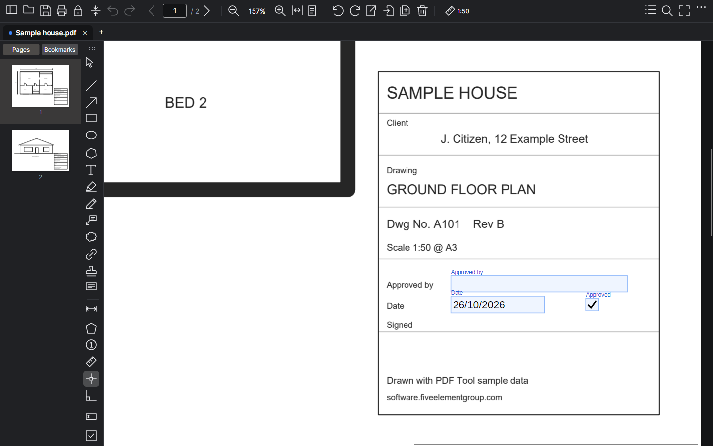Undo the last action
This screenshot has width=713, height=446.
[113, 10]
